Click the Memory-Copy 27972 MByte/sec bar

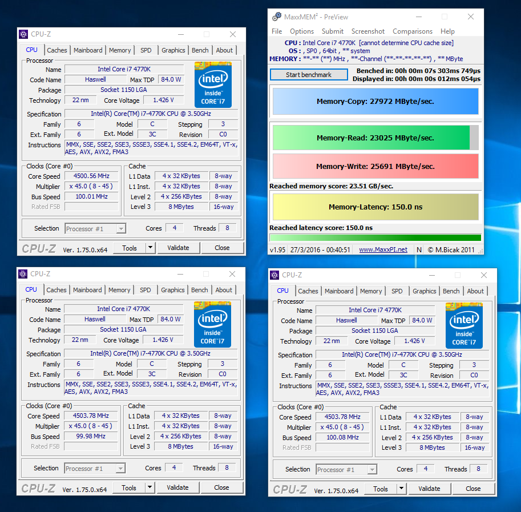(x=375, y=102)
